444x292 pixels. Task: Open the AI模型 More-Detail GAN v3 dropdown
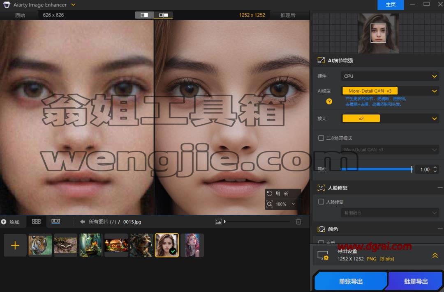(x=390, y=91)
